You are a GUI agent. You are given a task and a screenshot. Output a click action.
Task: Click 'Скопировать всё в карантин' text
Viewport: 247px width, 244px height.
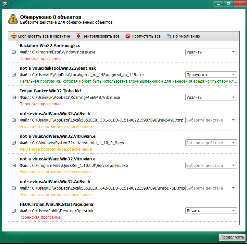[x=44, y=36]
